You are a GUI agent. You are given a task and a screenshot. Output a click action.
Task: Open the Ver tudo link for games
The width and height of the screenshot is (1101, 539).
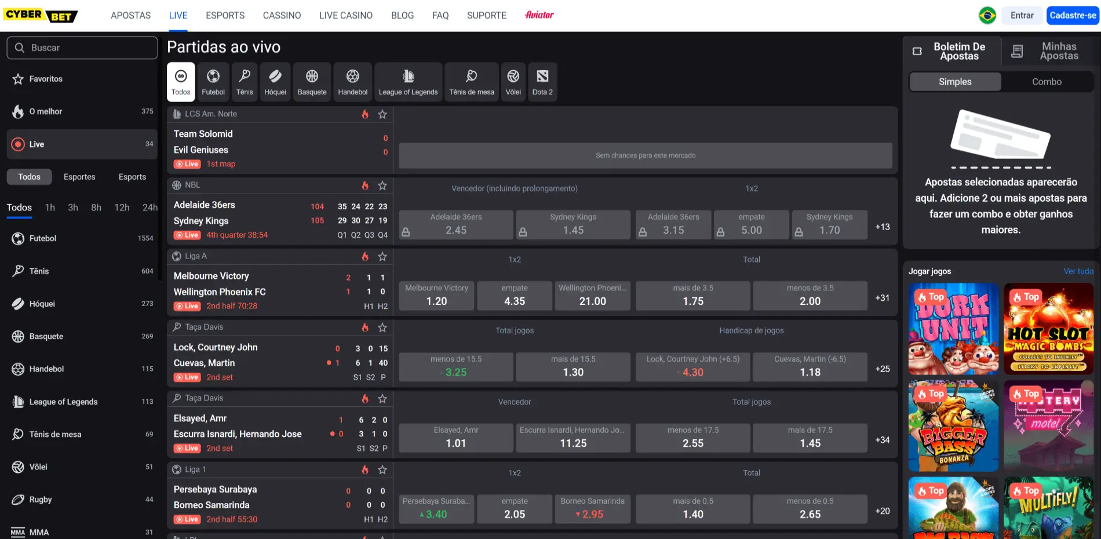pos(1079,271)
